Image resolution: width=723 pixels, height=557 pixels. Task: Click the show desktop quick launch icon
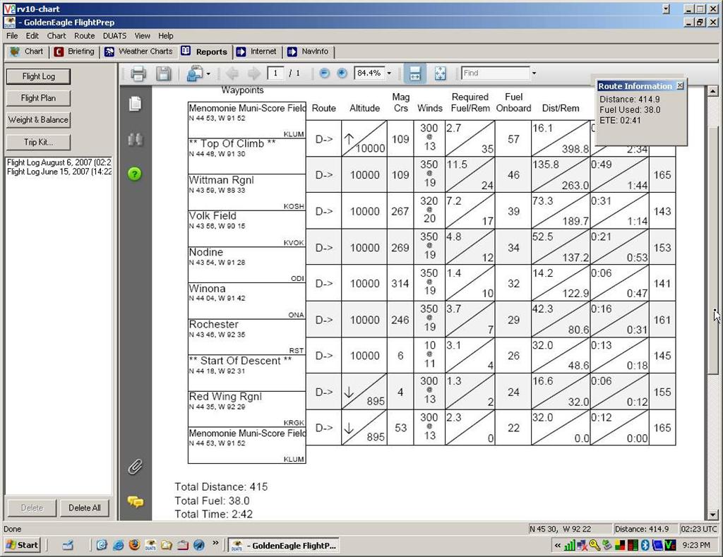point(68,545)
